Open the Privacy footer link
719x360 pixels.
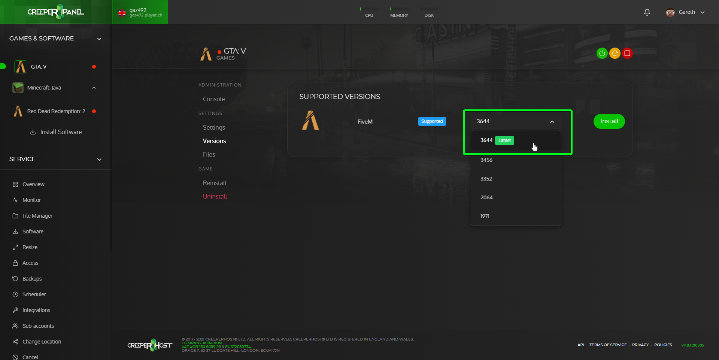(x=640, y=345)
